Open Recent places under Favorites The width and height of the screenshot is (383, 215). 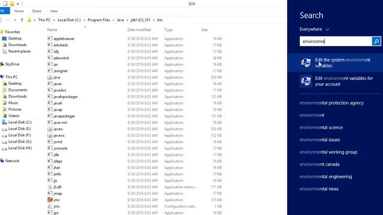(x=17, y=51)
